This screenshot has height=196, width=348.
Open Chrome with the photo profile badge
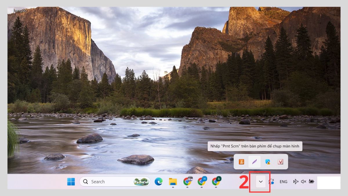[x=188, y=181]
